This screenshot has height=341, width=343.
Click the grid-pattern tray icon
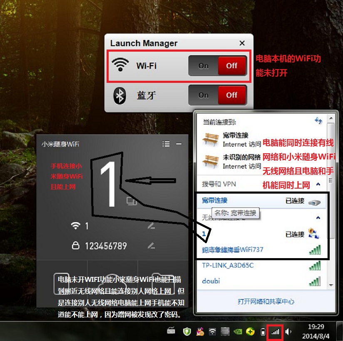coord(225,332)
